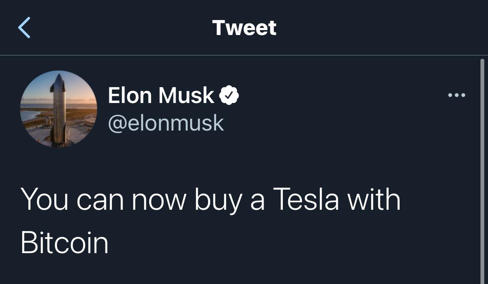Screen dimensions: 488x284
Task: Select the @elonmusk handle
Action: (166, 123)
